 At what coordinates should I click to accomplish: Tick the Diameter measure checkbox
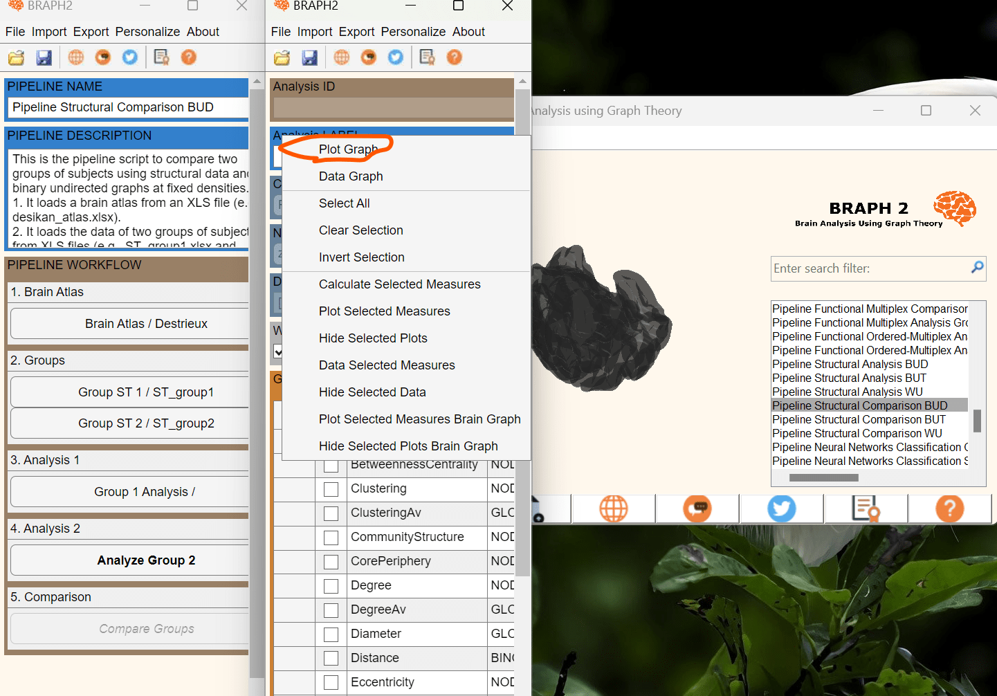pos(331,634)
